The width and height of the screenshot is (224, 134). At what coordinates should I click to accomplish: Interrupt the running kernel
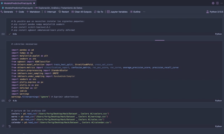tap(50, 12)
